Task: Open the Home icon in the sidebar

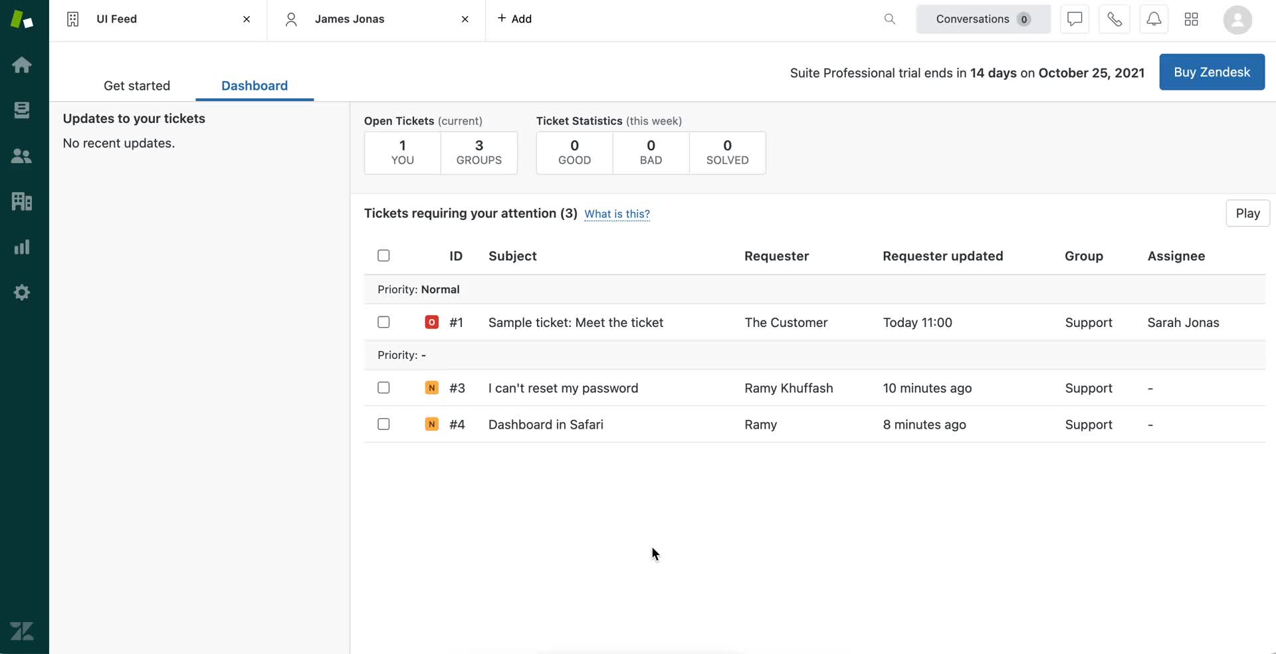Action: tap(22, 65)
